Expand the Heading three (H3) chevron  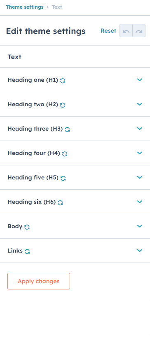140,128
